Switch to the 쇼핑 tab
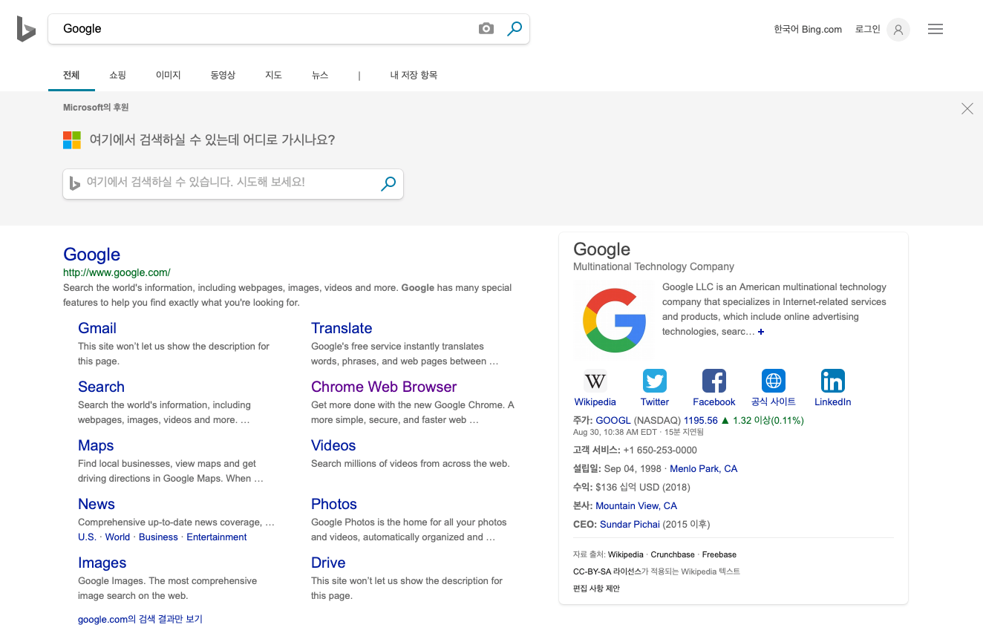The height and width of the screenshot is (639, 983). [x=117, y=75]
